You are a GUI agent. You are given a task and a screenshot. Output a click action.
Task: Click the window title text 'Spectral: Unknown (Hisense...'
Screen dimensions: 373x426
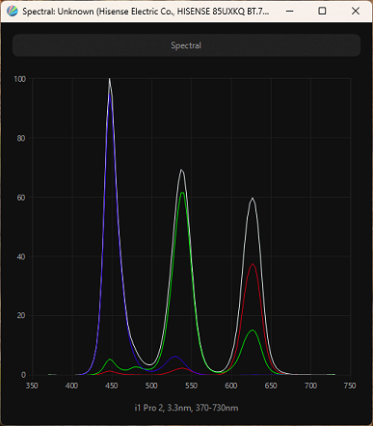click(146, 12)
